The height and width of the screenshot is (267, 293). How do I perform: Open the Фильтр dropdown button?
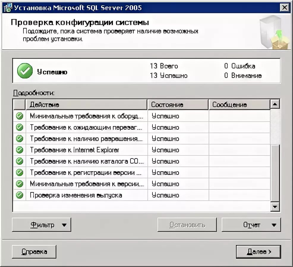pos(42,225)
